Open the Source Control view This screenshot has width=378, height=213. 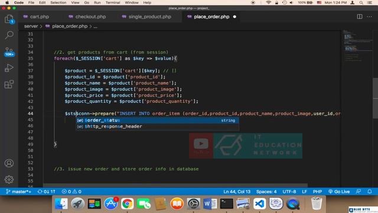click(9, 52)
